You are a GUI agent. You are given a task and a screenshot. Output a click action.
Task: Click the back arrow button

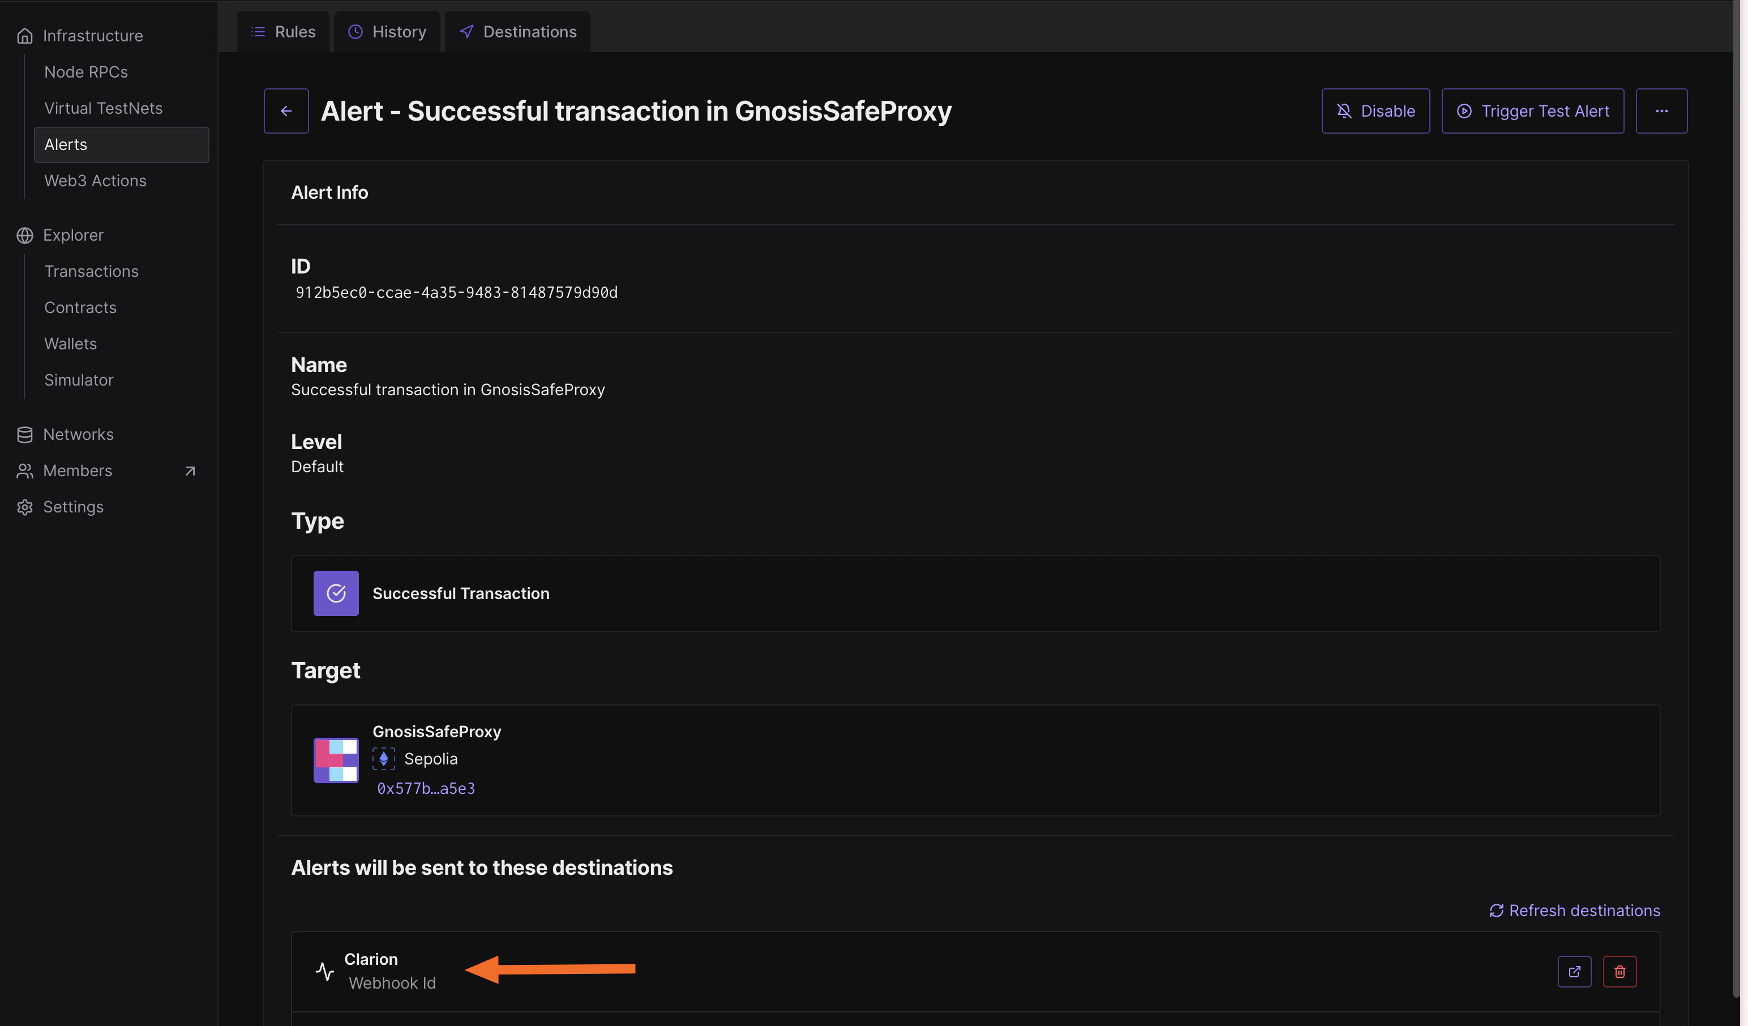click(x=286, y=111)
